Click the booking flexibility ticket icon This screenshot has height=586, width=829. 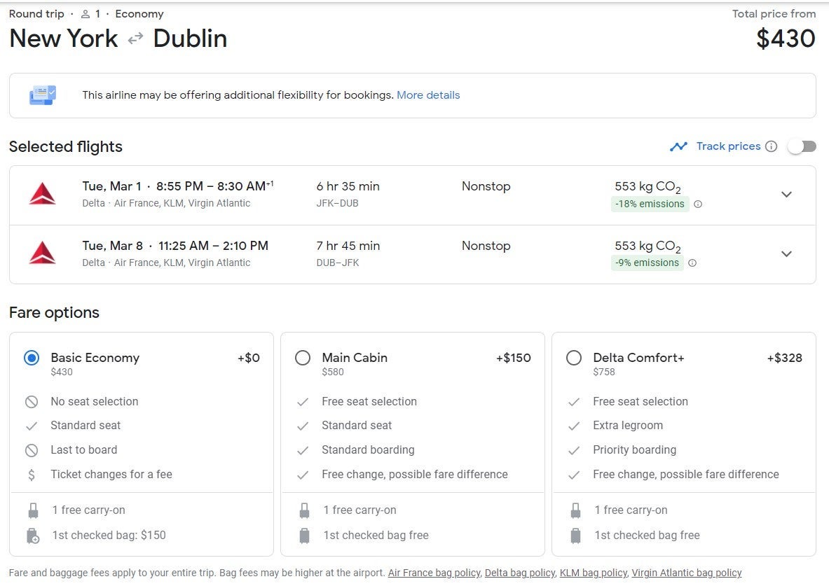tap(43, 95)
